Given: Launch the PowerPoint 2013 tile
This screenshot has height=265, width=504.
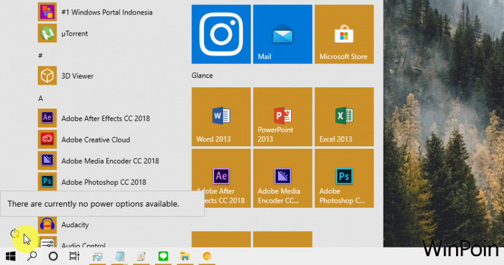Looking at the screenshot, I should pyautogui.click(x=283, y=117).
